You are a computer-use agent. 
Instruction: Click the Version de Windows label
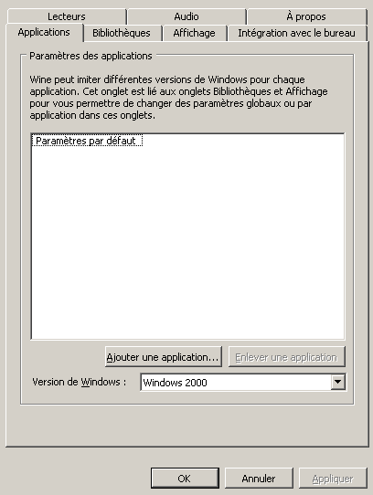coord(80,382)
